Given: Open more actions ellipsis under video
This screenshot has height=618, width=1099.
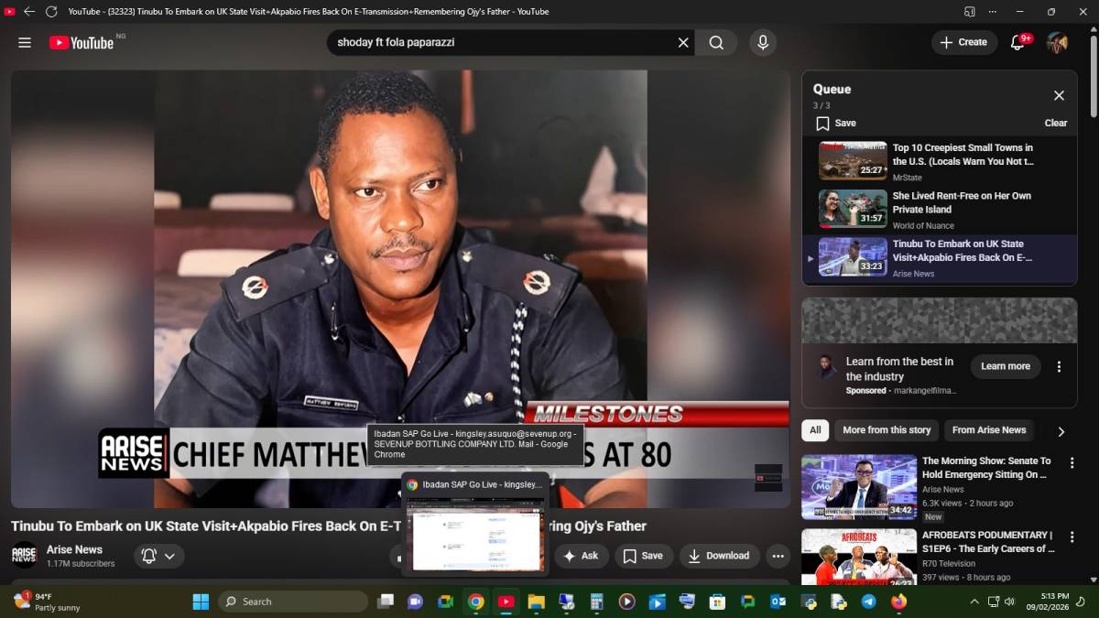Looking at the screenshot, I should pos(778,556).
